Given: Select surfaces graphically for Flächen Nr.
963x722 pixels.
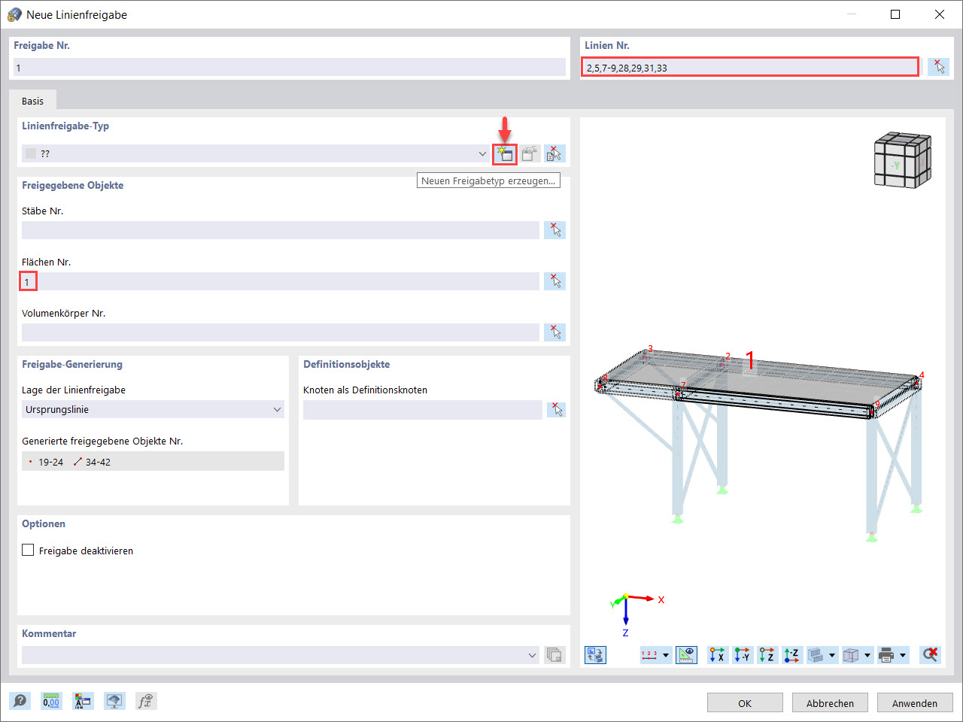Looking at the screenshot, I should [x=554, y=281].
